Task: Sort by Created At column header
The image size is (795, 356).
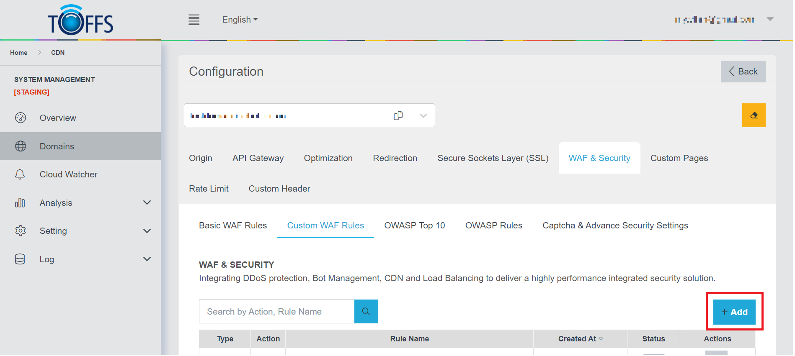Action: [580, 339]
